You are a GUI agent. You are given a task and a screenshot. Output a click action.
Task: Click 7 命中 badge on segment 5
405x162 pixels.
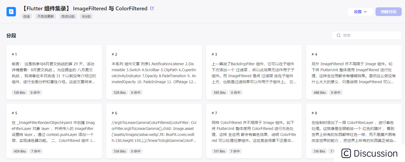[36, 151]
